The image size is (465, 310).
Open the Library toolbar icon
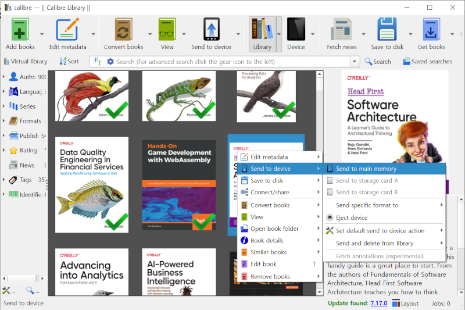[262, 29]
